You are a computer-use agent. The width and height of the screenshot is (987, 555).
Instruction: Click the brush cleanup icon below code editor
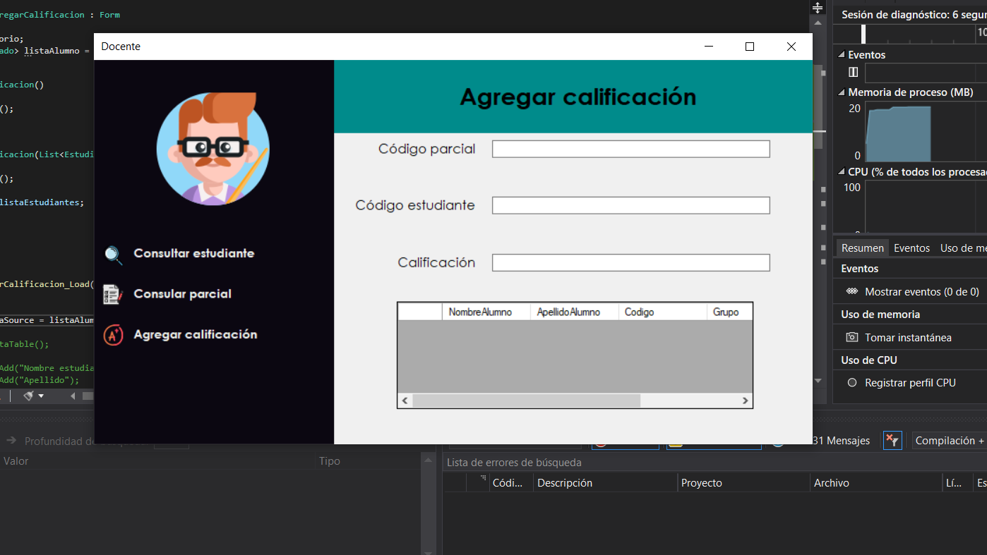[x=28, y=396]
